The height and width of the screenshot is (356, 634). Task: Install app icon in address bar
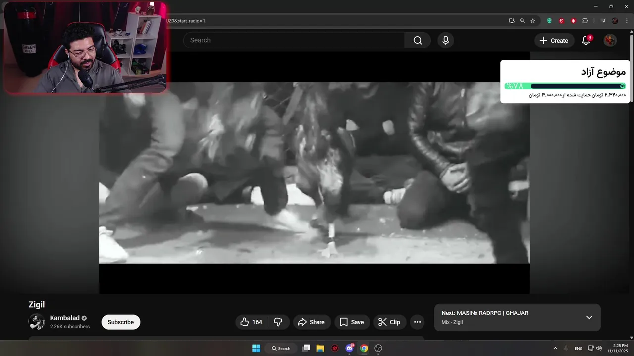pos(512,21)
